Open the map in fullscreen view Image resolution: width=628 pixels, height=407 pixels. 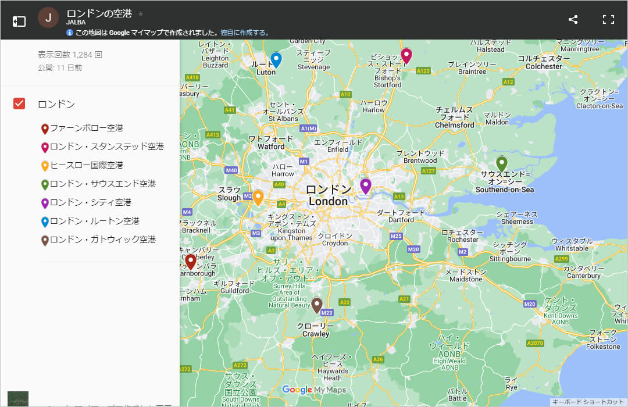pyautogui.click(x=608, y=20)
